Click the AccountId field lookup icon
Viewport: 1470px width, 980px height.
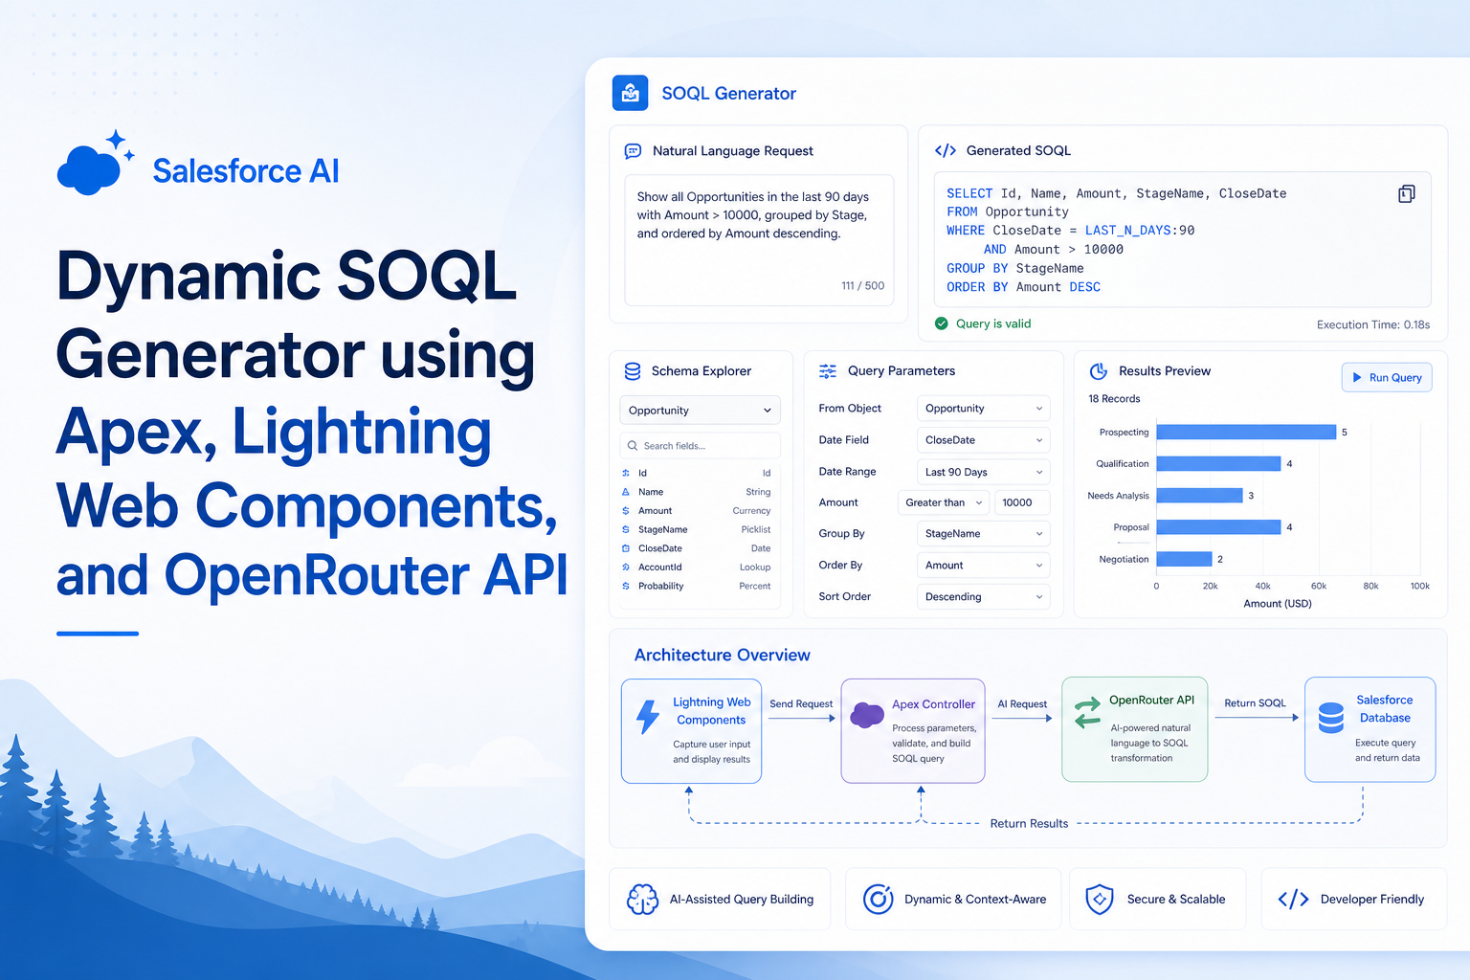(x=626, y=568)
